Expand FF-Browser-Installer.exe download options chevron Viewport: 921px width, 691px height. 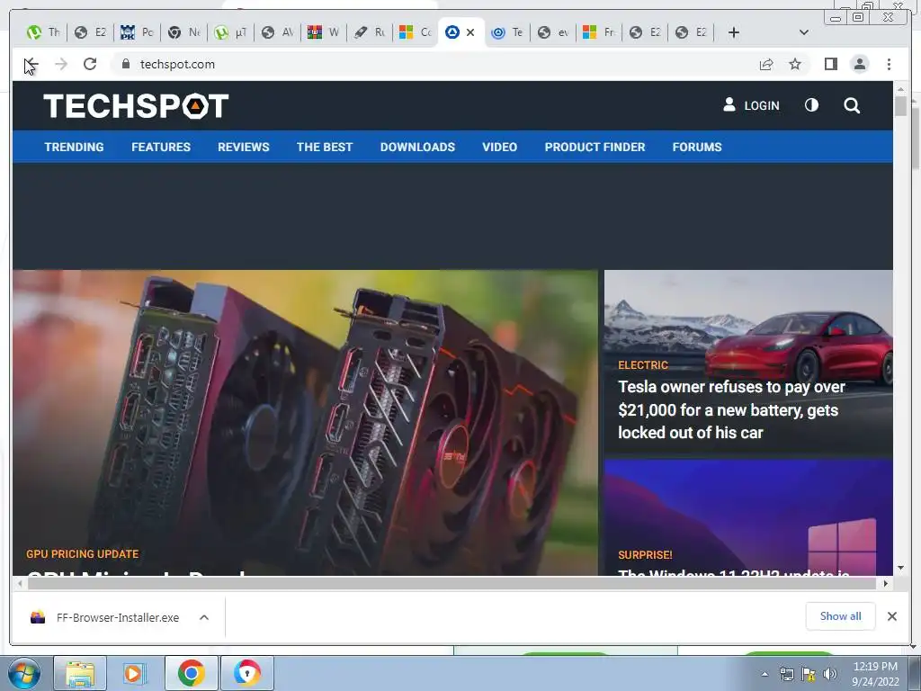tap(204, 617)
